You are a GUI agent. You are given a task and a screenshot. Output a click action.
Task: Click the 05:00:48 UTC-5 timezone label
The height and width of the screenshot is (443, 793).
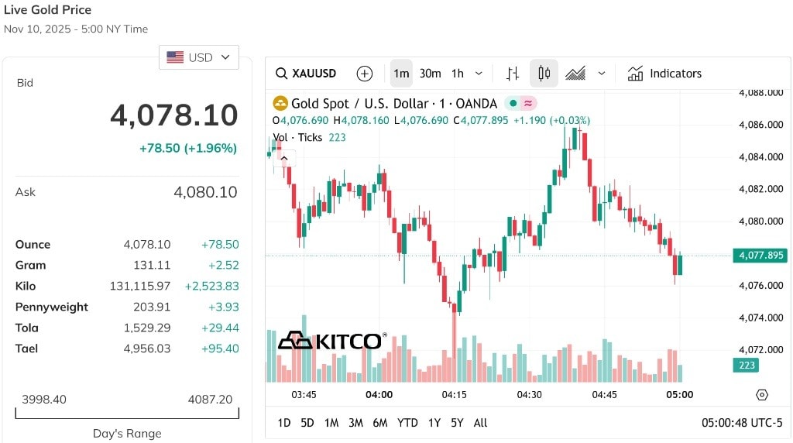pyautogui.click(x=741, y=423)
